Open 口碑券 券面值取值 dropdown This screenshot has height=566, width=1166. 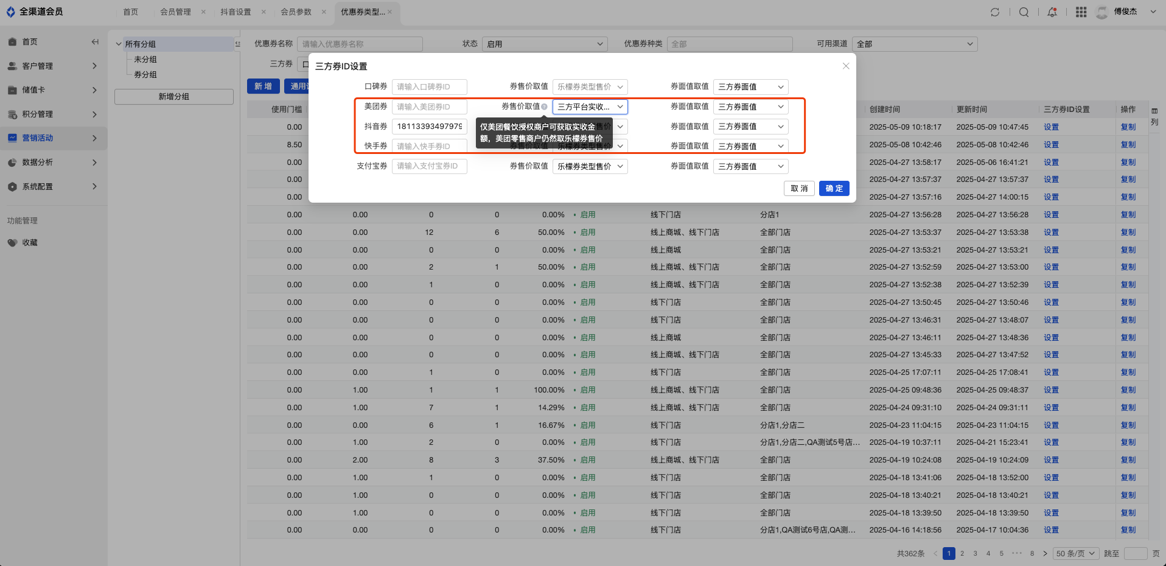click(750, 87)
